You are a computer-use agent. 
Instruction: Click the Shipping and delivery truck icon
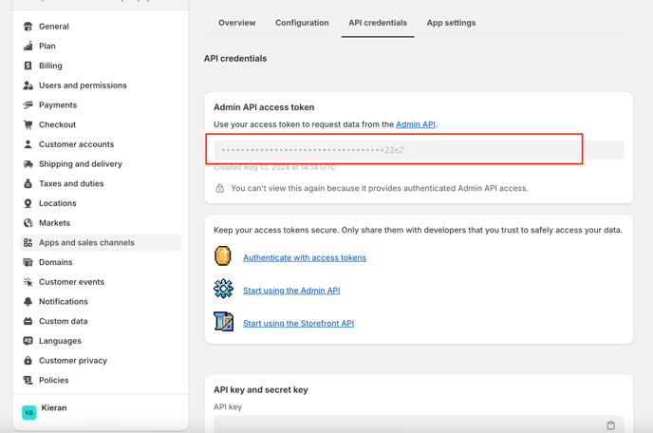pyautogui.click(x=28, y=164)
